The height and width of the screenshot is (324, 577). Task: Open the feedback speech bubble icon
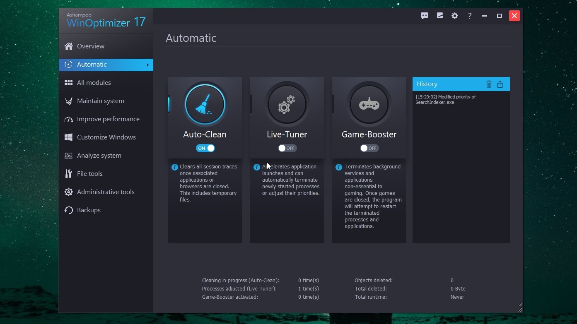pos(425,16)
